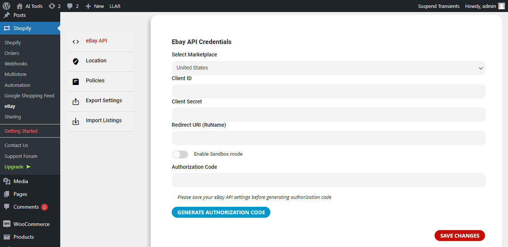Screen dimensions: 508x247
Task: Click the Location pin icon
Action: pos(76,61)
